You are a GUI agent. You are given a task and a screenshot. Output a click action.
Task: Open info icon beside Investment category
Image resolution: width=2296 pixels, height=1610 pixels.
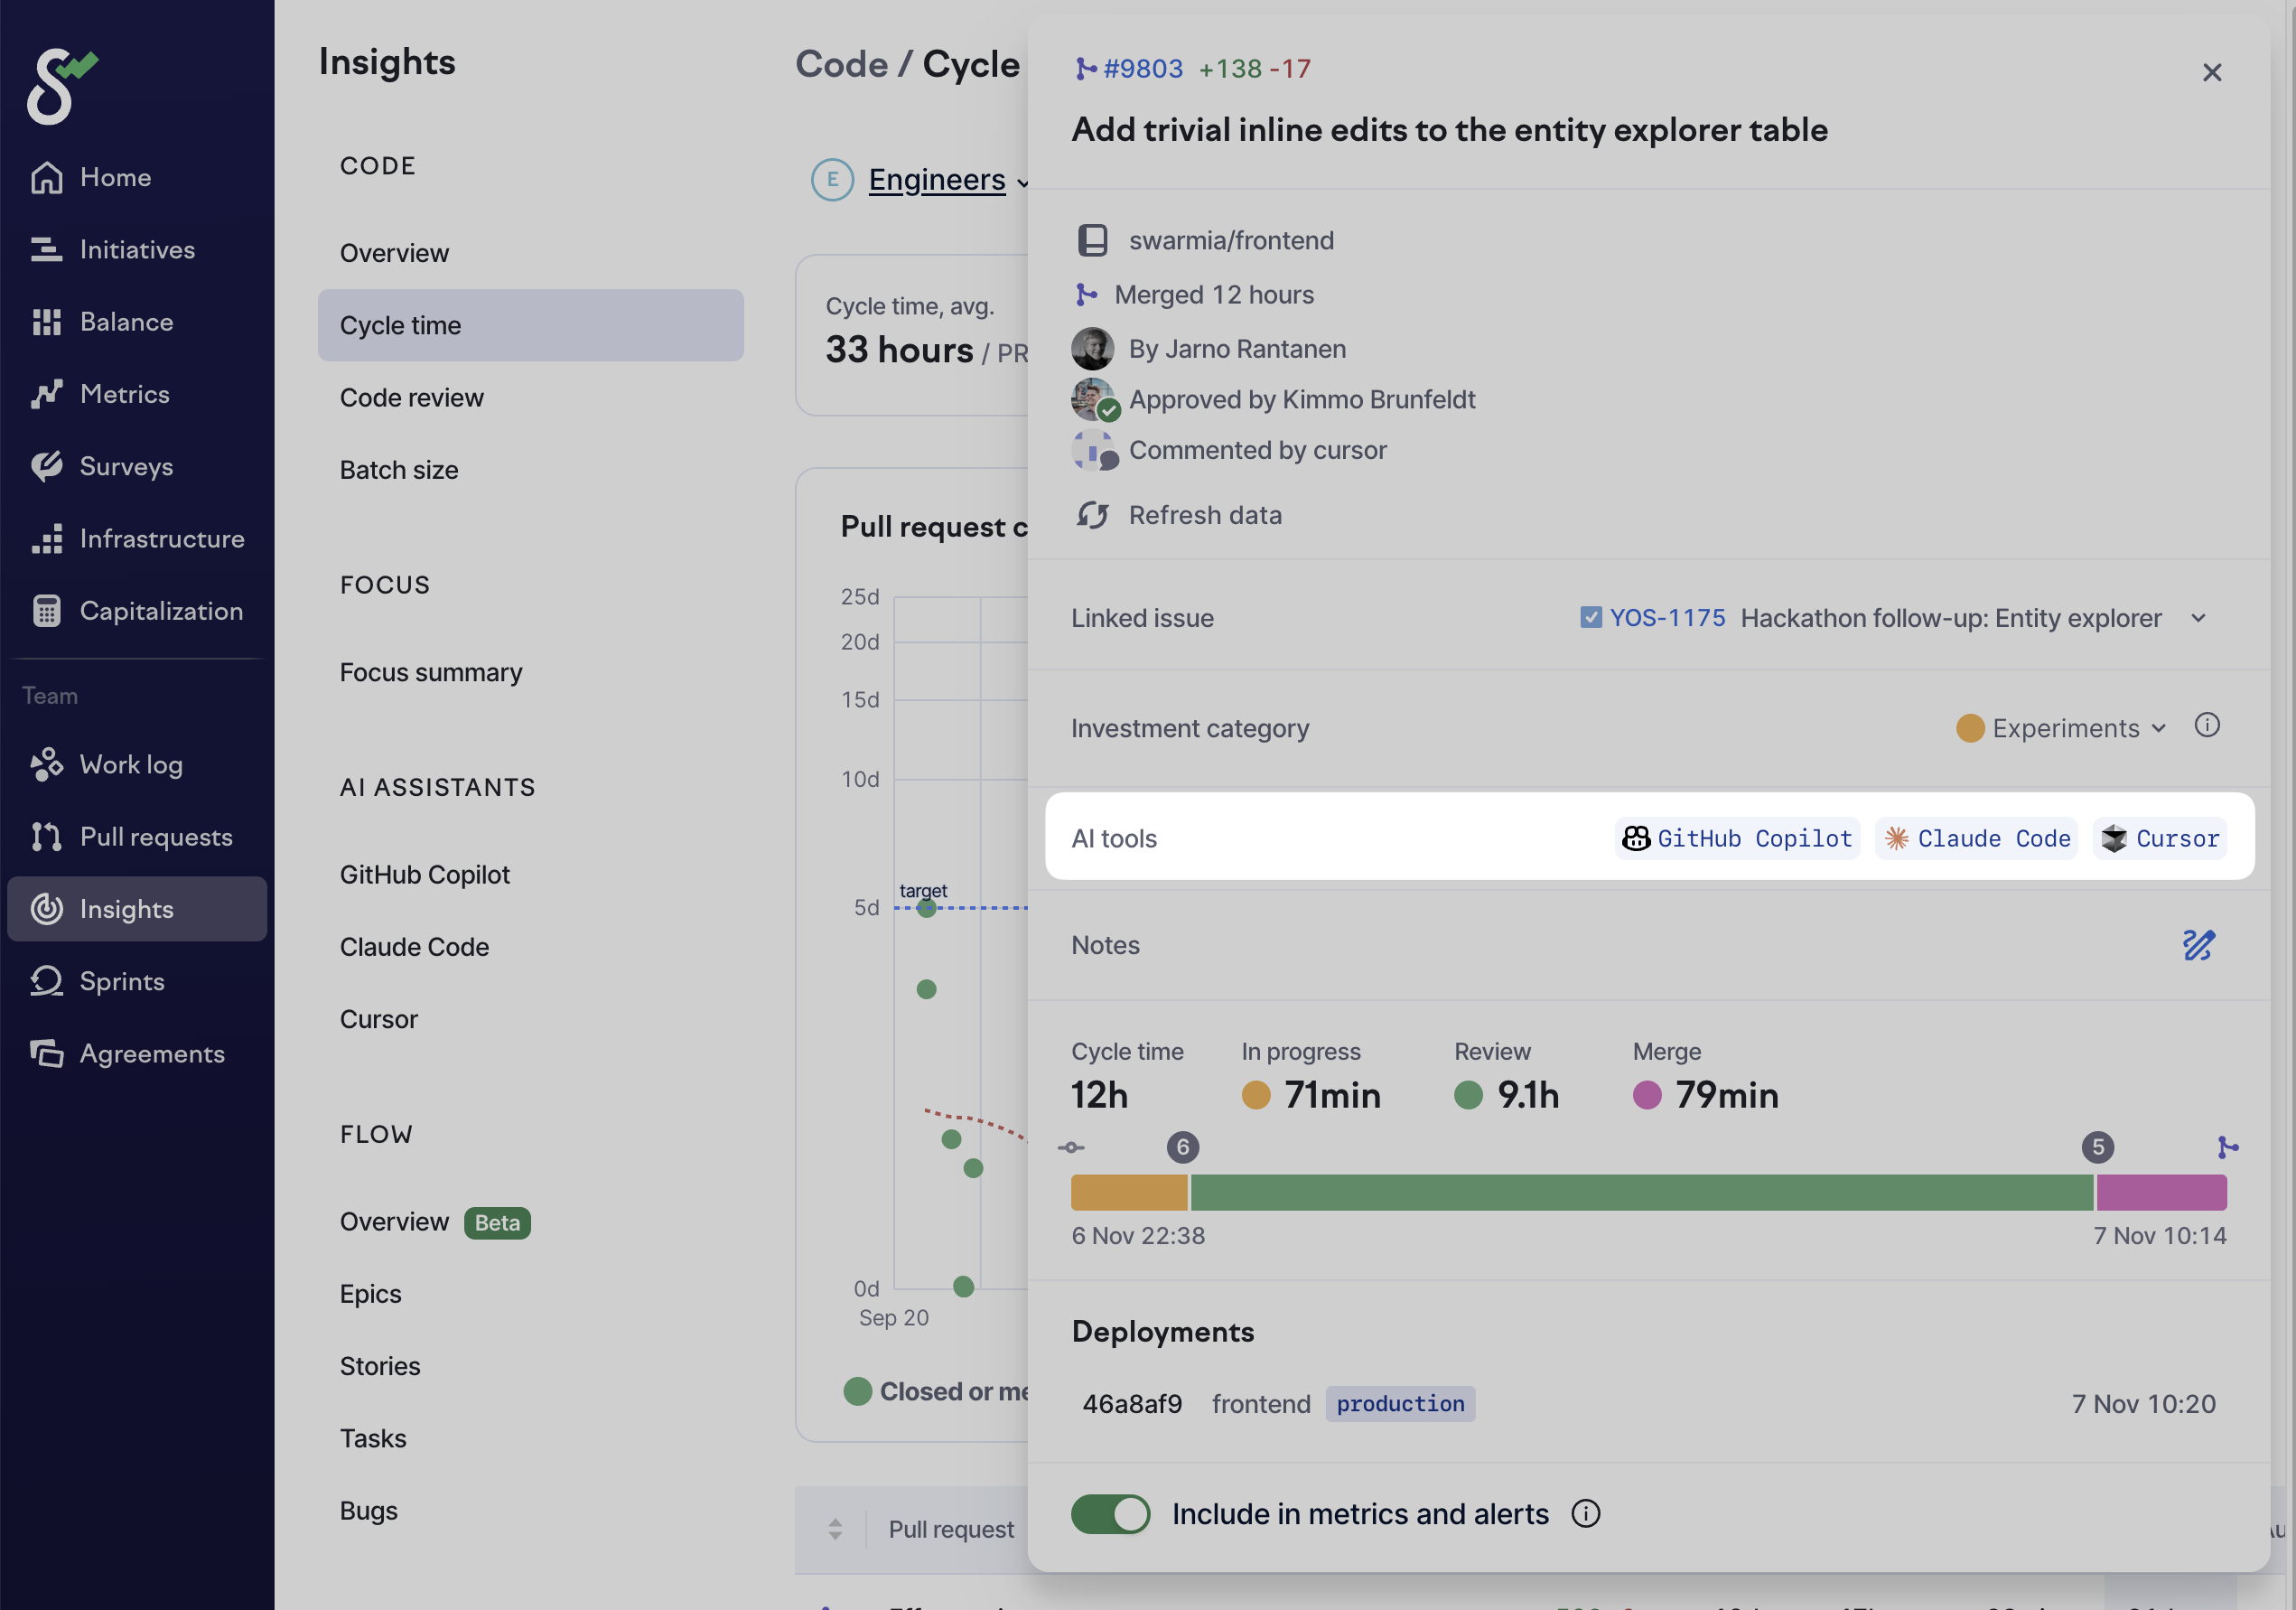pyautogui.click(x=2207, y=726)
